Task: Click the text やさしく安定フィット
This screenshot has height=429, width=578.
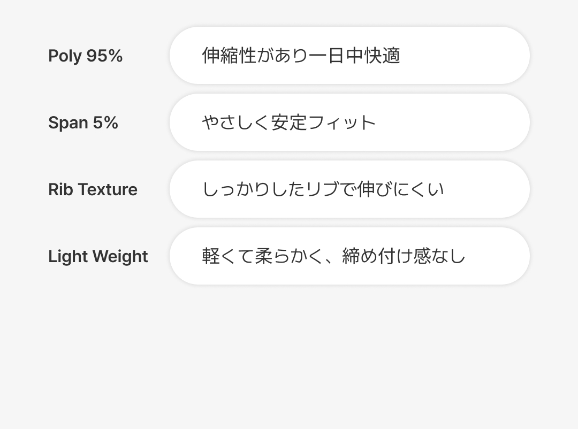Action: tap(289, 122)
